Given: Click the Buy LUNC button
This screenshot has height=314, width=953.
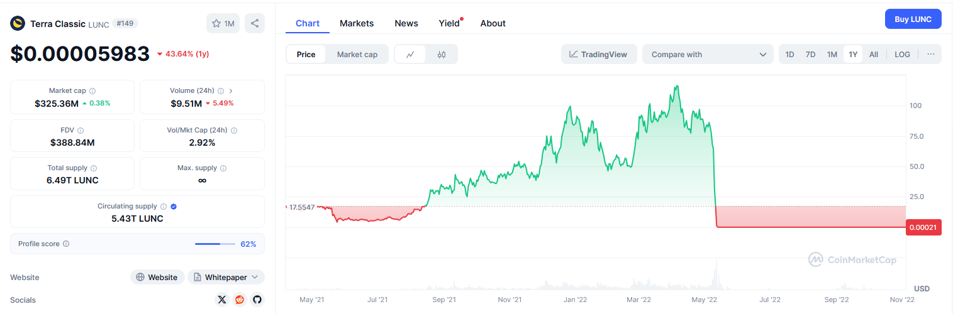Looking at the screenshot, I should coord(913,19).
